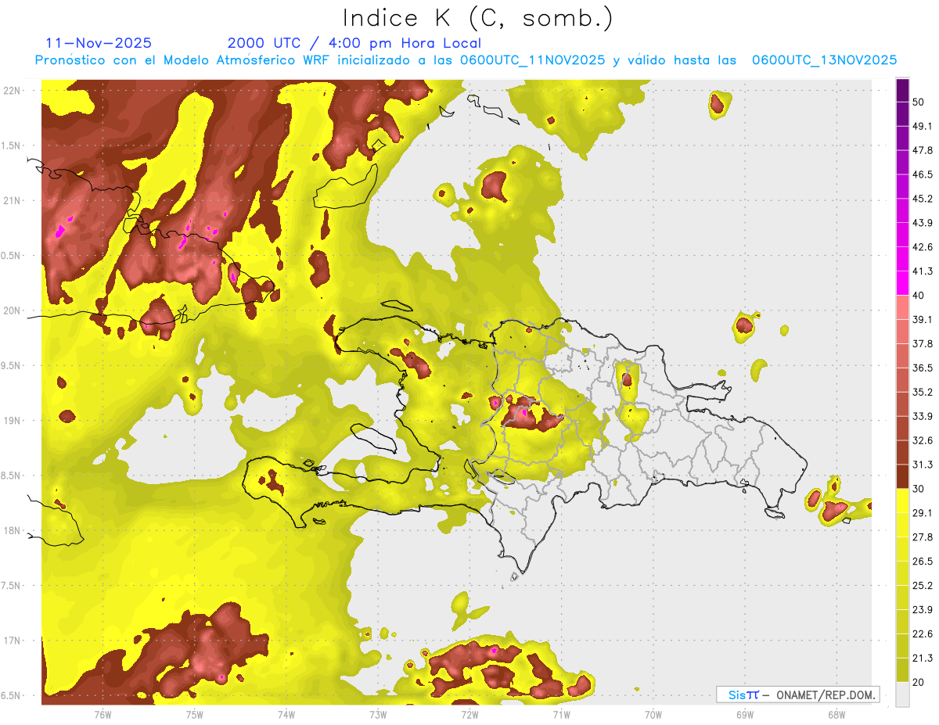The image size is (939, 725).
Task: Click the gray swatch below colorbar value 20
Action: [902, 694]
